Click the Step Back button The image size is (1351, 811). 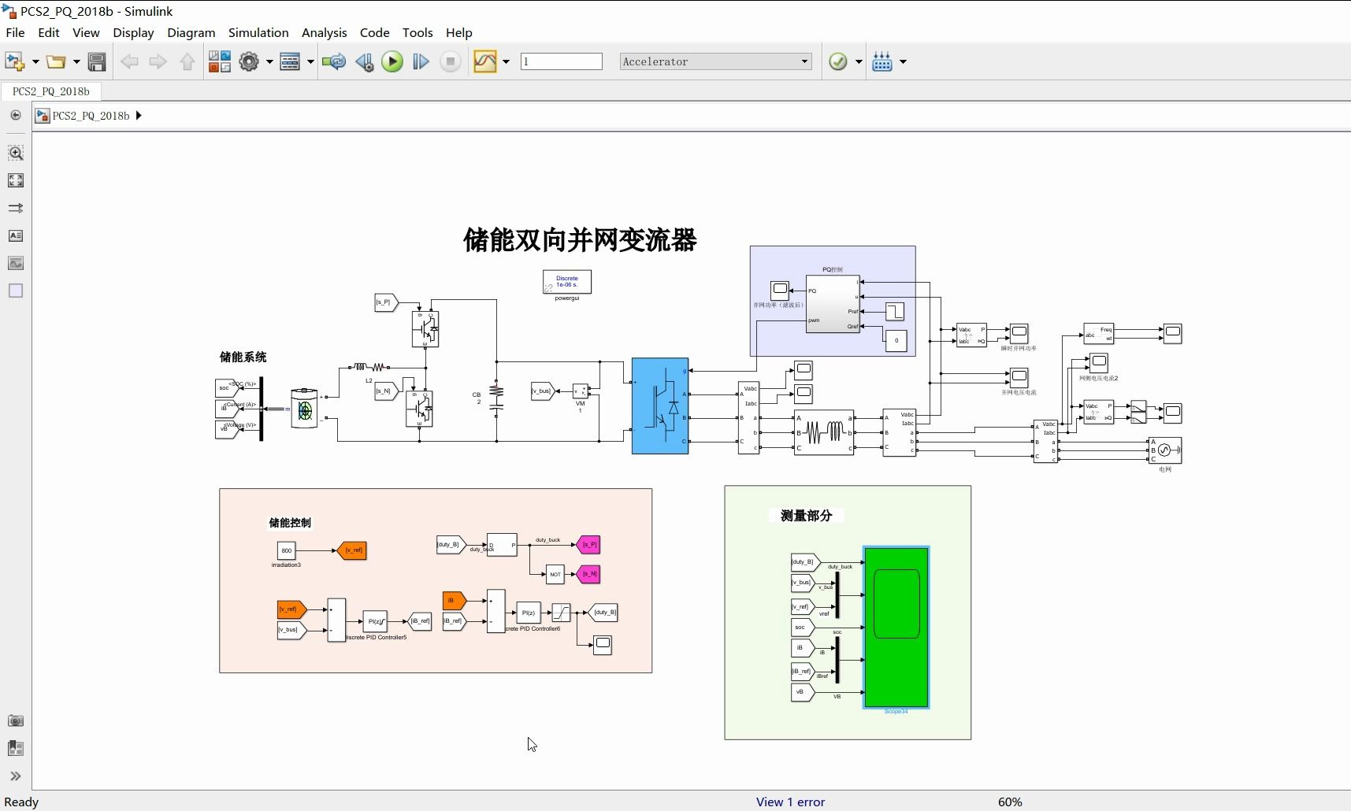364,61
